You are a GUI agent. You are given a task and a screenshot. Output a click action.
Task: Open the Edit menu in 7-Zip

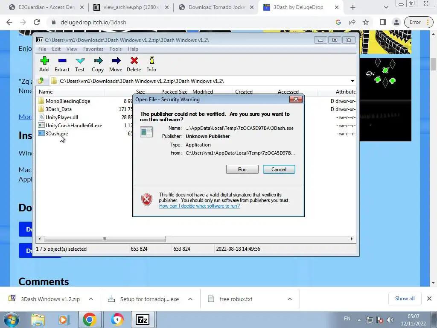[56, 49]
